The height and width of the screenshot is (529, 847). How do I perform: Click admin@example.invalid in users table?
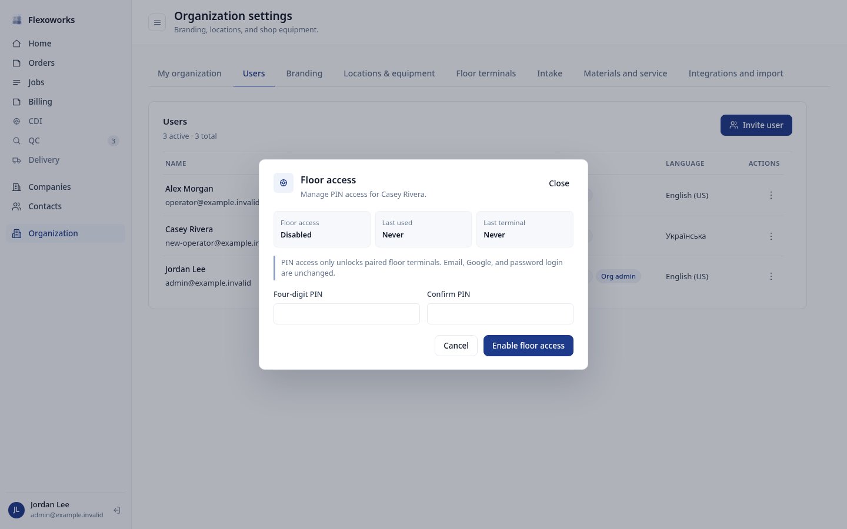(208, 283)
